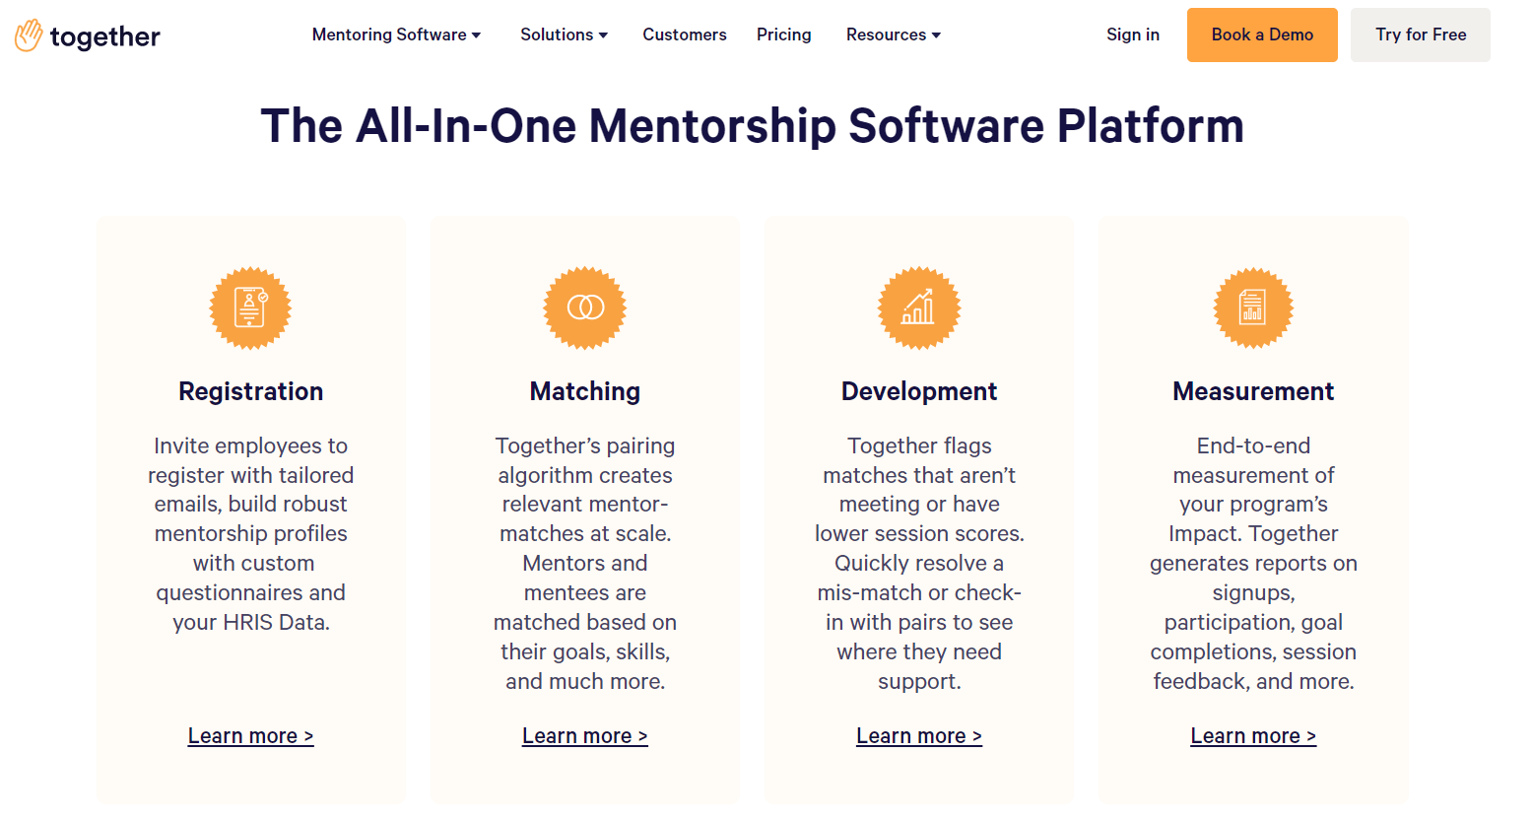Viewport: 1532px width, 820px height.
Task: Expand the Mentoring Software dropdown
Action: 396,34
